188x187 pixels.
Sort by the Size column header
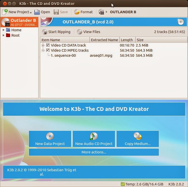point(161,40)
